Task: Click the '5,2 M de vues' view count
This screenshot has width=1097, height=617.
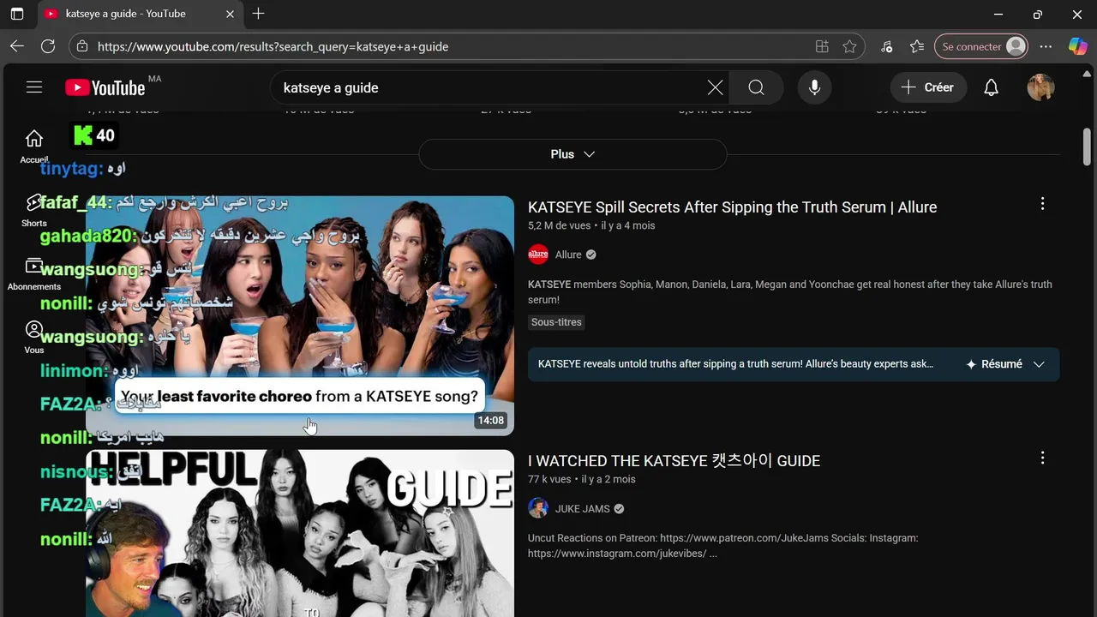Action: [x=560, y=225]
